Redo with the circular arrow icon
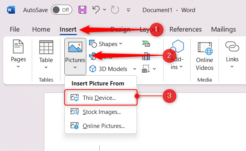The image size is (246, 151). tap(115, 10)
